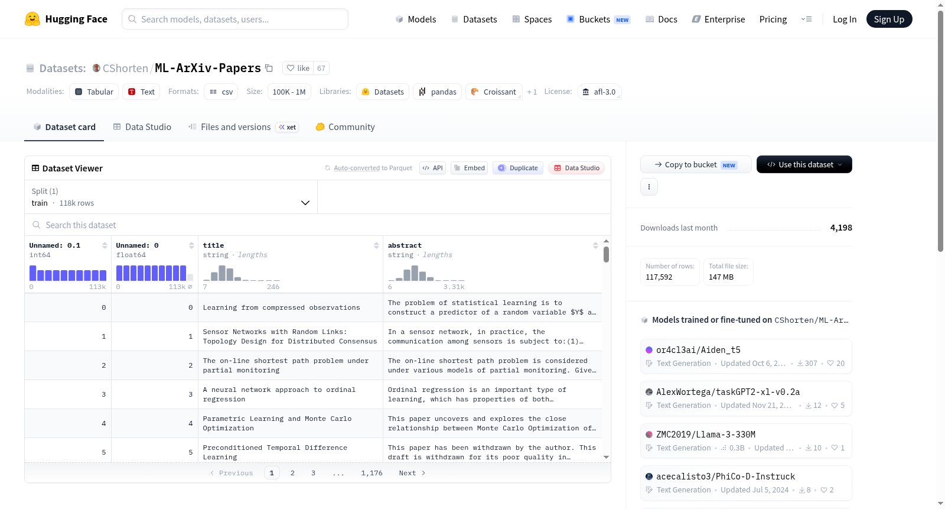Open Datasets in top navigation
945x509 pixels.
click(474, 19)
